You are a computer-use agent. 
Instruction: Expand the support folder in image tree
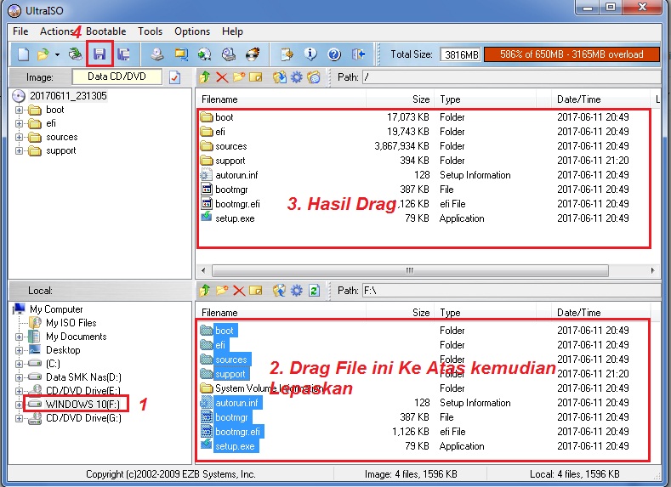[19, 151]
